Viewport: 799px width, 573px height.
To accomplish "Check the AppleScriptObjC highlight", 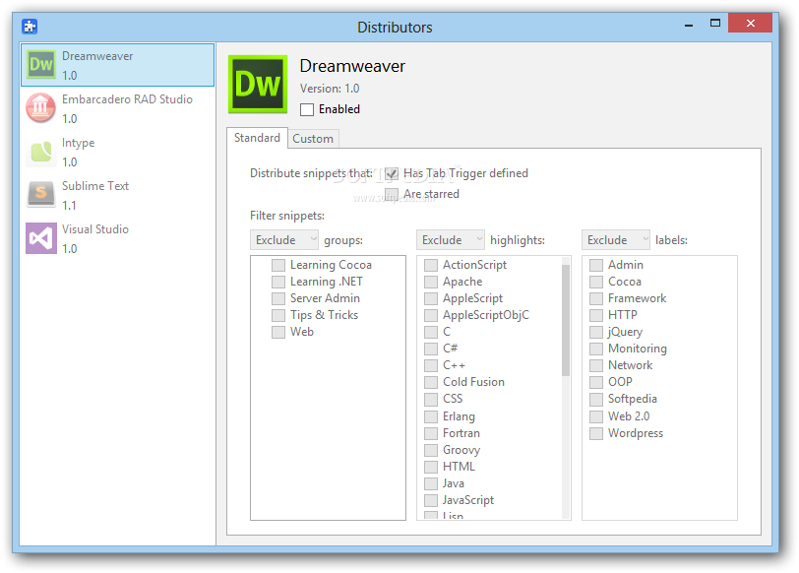I will click(x=431, y=316).
